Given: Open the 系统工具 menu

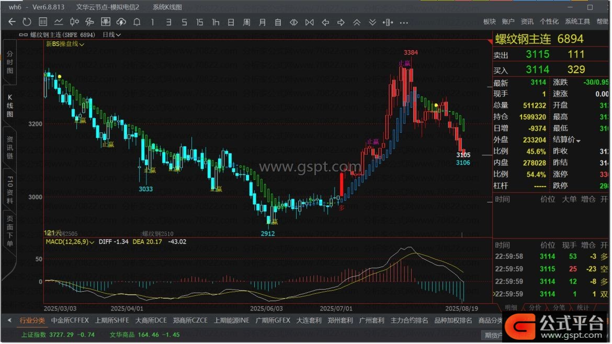Looking at the screenshot, I should pyautogui.click(x=577, y=21).
